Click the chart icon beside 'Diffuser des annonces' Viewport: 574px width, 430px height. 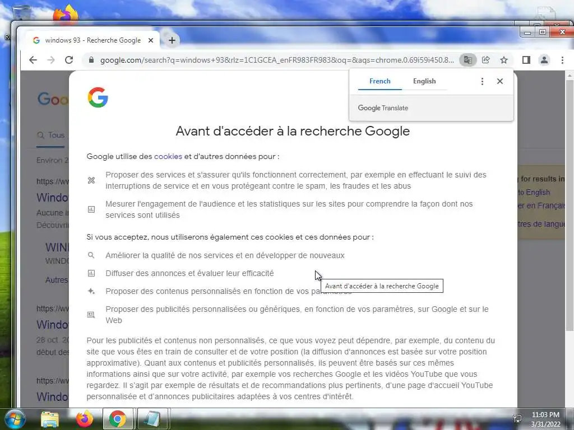91,273
